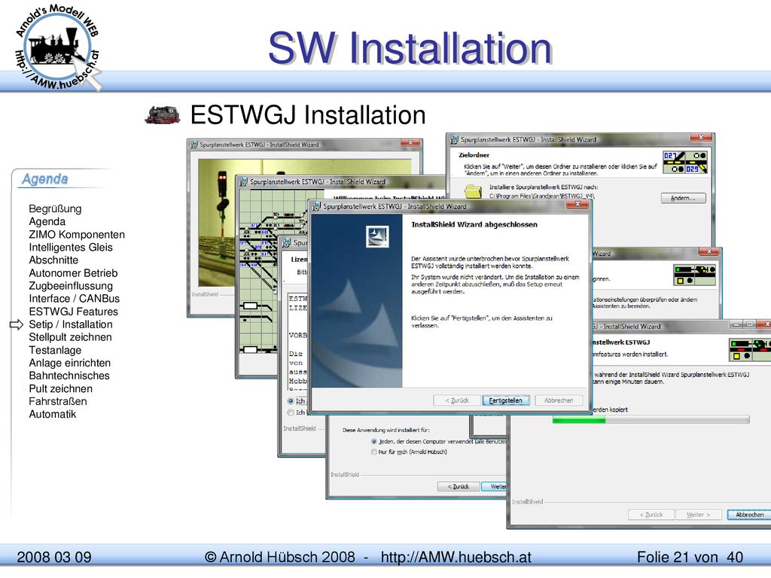Click the Ändern... button in Zielordner window
The image size is (771, 578).
click(683, 198)
